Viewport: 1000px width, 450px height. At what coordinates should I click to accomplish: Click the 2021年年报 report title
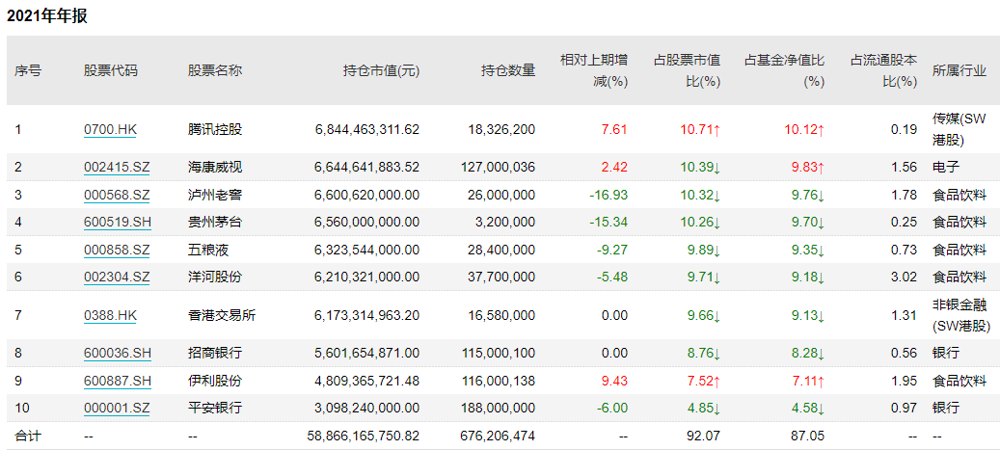click(47, 16)
